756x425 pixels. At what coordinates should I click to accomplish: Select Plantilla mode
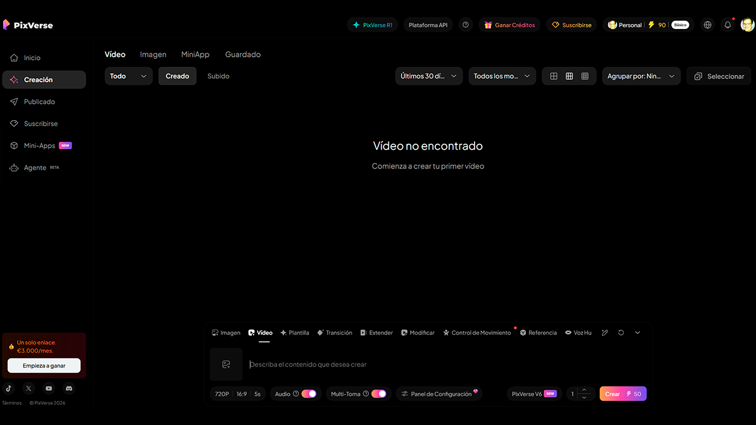click(295, 333)
